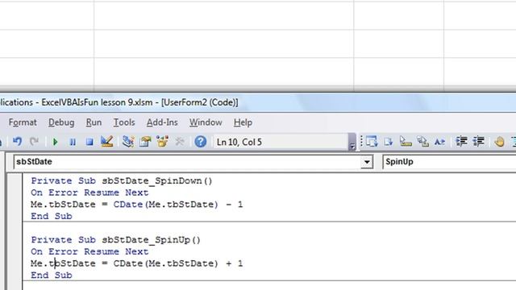
Task: Click line 'CDate(Me.tbStDate) - 1'
Action: tap(178, 205)
